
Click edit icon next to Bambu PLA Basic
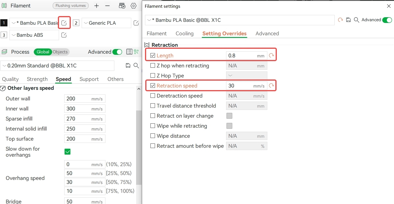pos(64,23)
